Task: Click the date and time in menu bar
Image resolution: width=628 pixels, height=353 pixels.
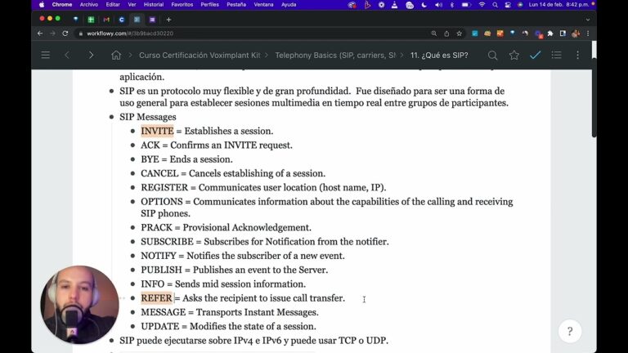Action: tap(558, 4)
